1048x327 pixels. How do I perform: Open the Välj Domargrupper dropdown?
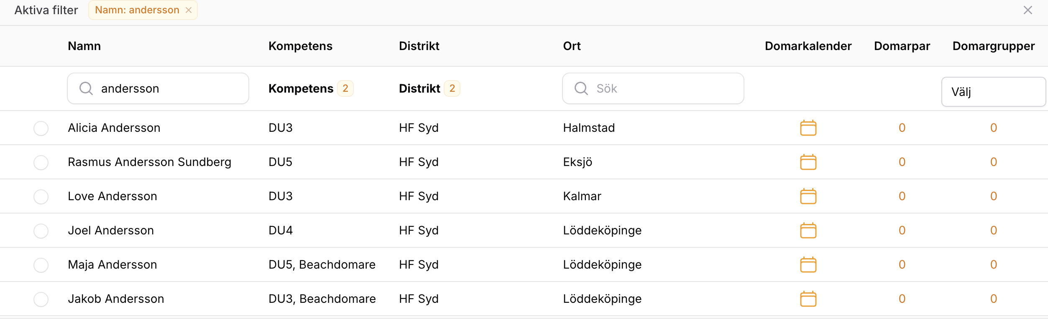(x=993, y=92)
